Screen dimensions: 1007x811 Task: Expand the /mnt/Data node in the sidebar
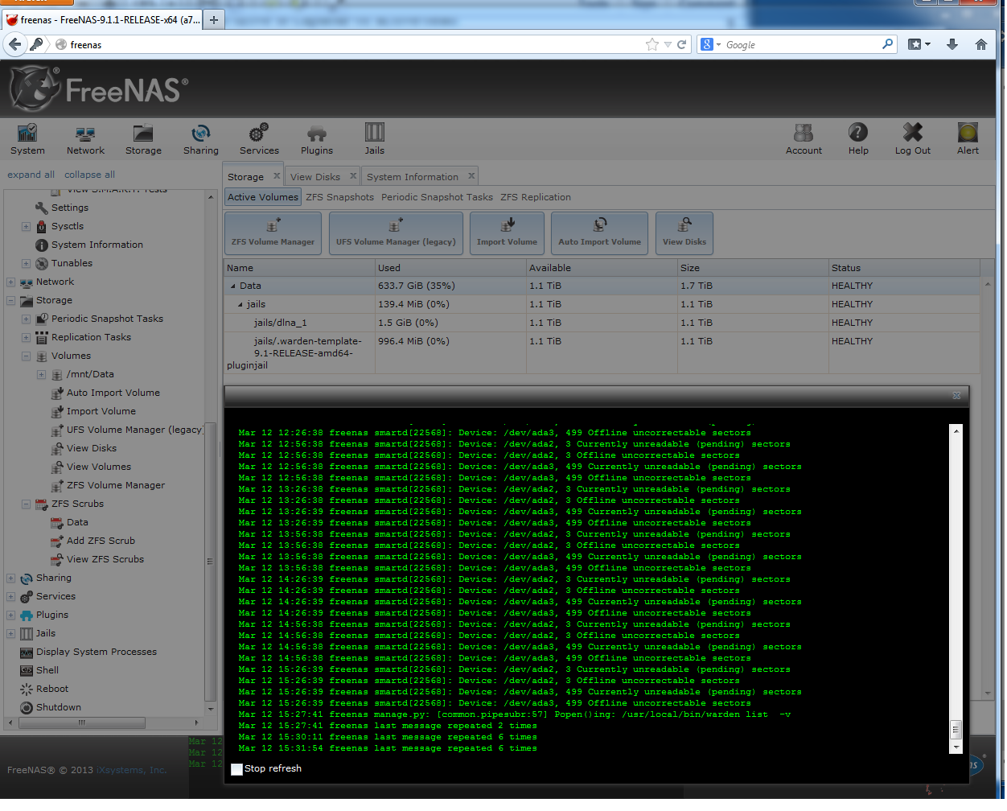[x=41, y=375]
